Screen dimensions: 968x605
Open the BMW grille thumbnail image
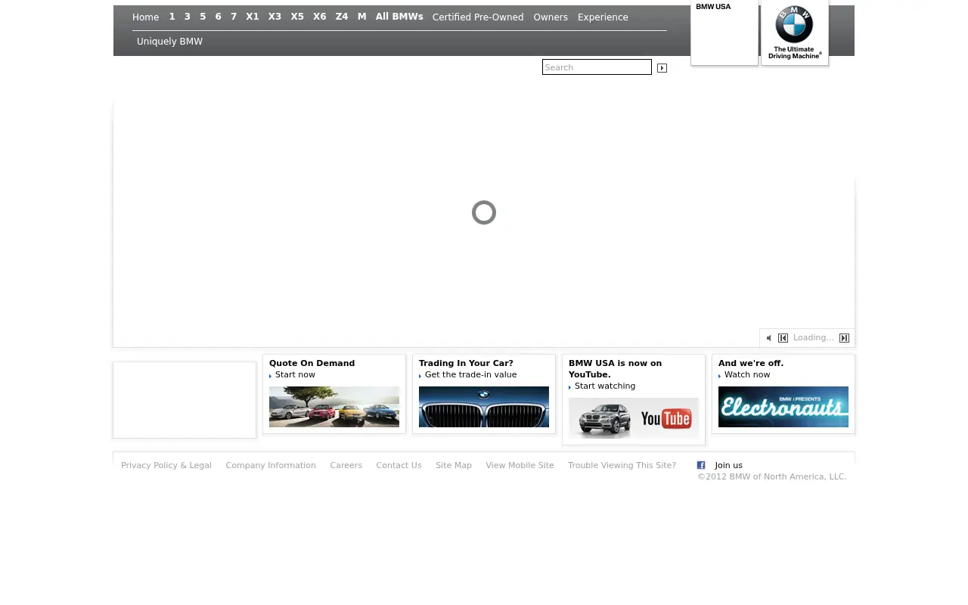pos(484,407)
